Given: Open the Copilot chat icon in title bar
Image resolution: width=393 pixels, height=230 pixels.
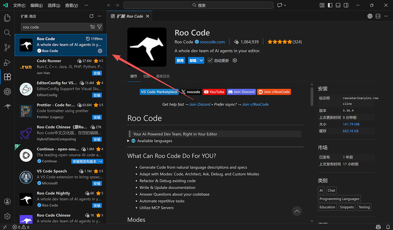Looking at the screenshot, I should [280, 5].
